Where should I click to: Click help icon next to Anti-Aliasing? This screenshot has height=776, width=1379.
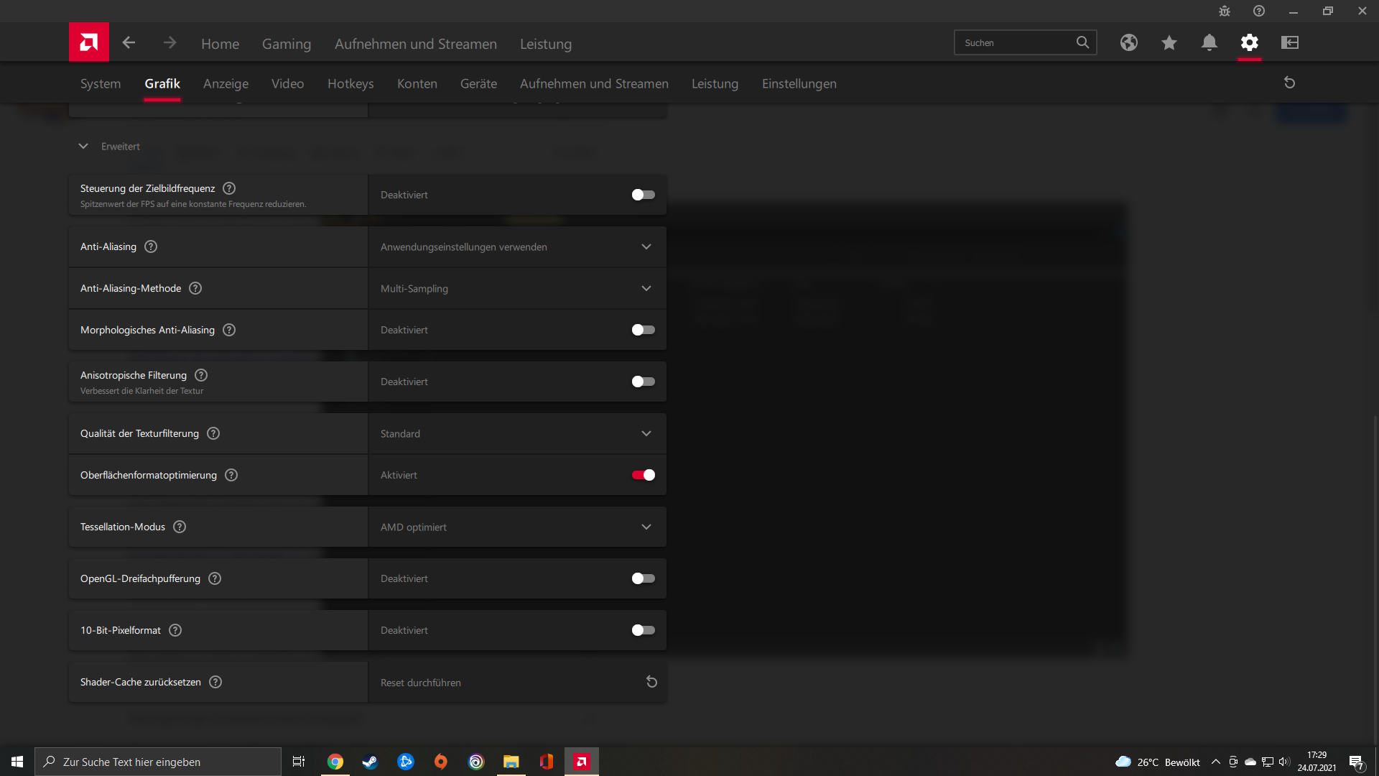coord(151,246)
